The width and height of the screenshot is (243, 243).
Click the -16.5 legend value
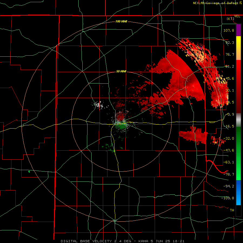click(x=229, y=126)
